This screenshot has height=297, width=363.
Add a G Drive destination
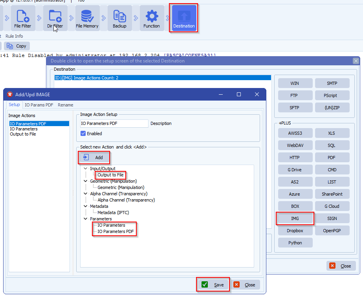click(295, 170)
